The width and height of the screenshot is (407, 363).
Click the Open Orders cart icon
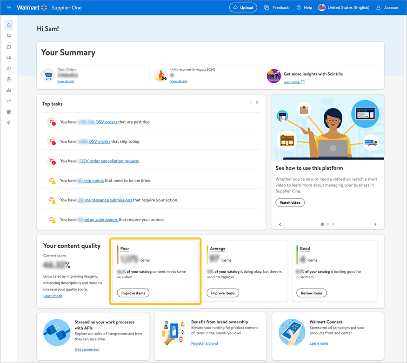[48, 75]
